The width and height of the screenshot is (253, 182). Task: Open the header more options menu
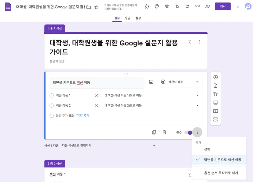238,6
